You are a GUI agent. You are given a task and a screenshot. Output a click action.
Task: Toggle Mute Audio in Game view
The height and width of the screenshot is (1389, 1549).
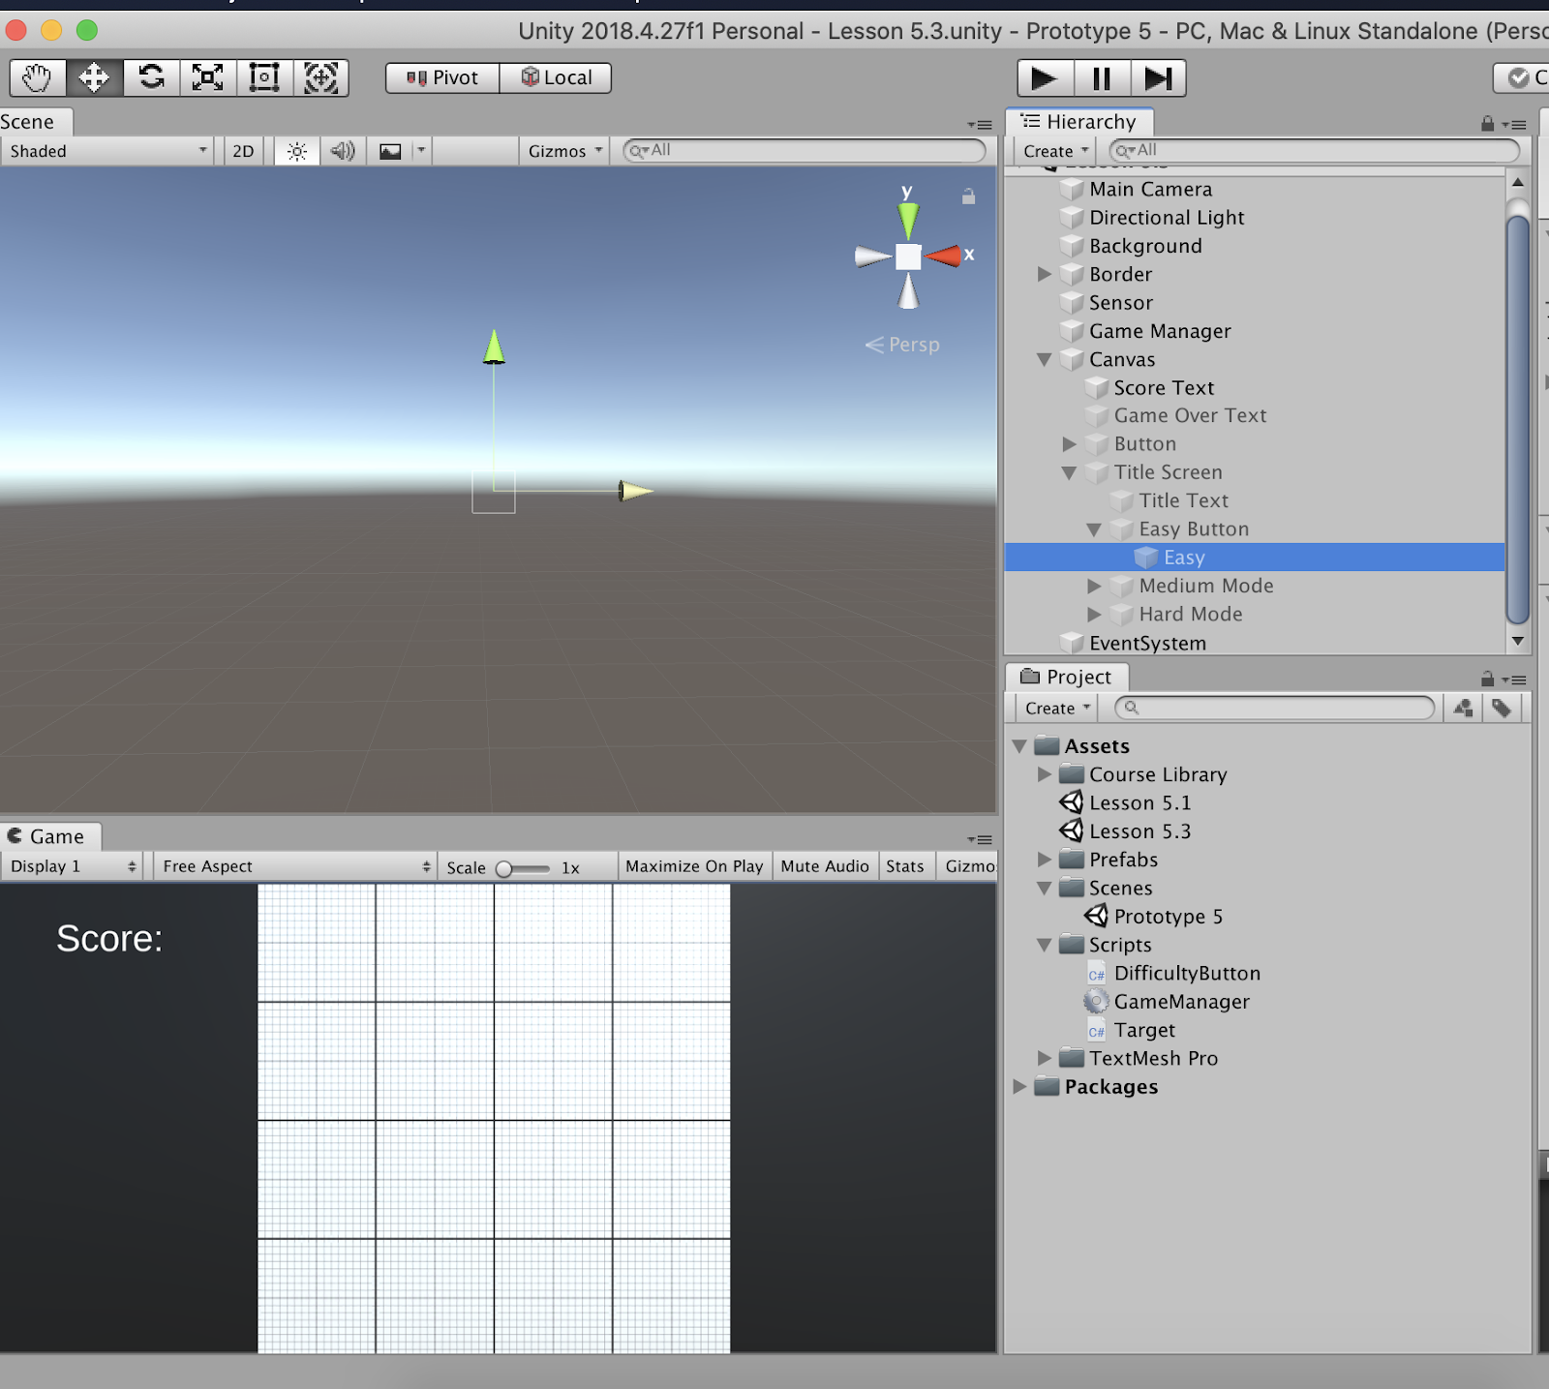[825, 866]
